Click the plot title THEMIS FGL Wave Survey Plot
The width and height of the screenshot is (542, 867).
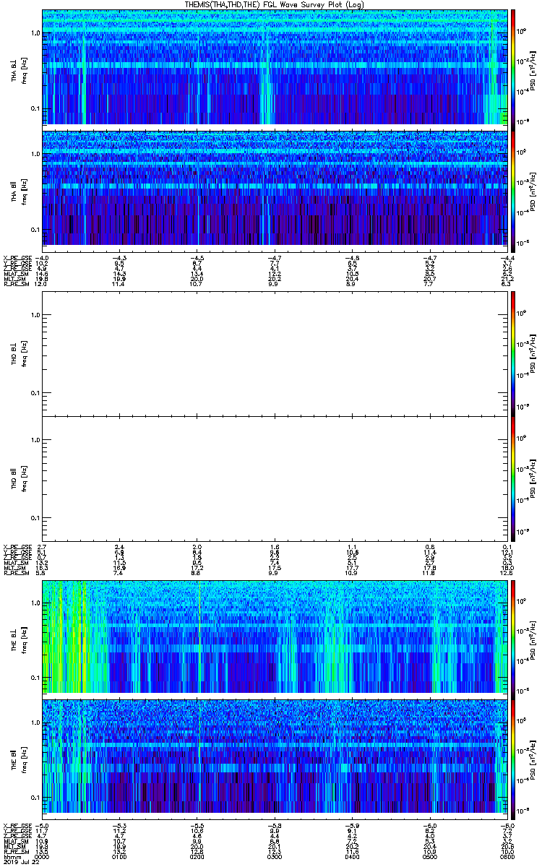pos(273,4)
